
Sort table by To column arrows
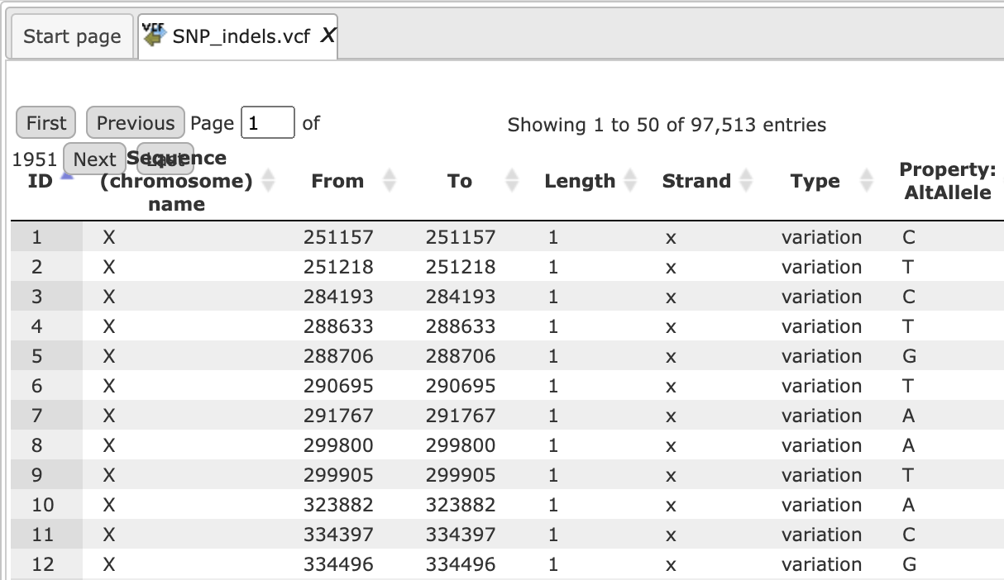pyautogui.click(x=512, y=181)
